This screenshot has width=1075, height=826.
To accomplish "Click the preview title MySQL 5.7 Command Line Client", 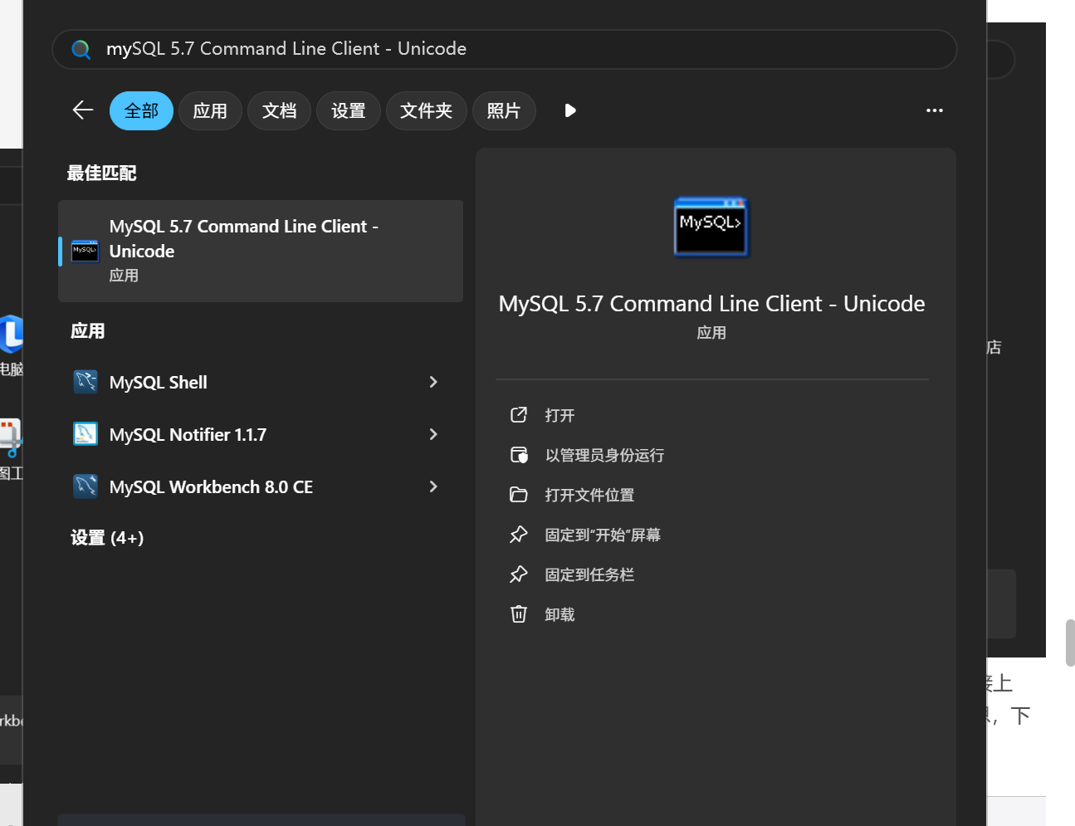I will point(711,304).
